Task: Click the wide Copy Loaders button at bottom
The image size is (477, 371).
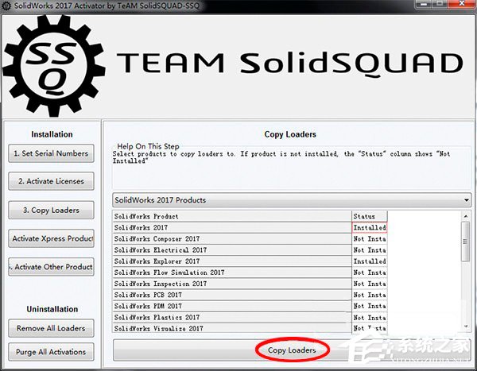Action: (x=292, y=350)
